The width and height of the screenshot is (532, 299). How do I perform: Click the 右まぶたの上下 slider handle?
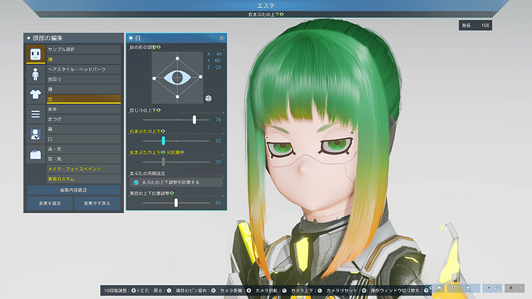coord(163,141)
